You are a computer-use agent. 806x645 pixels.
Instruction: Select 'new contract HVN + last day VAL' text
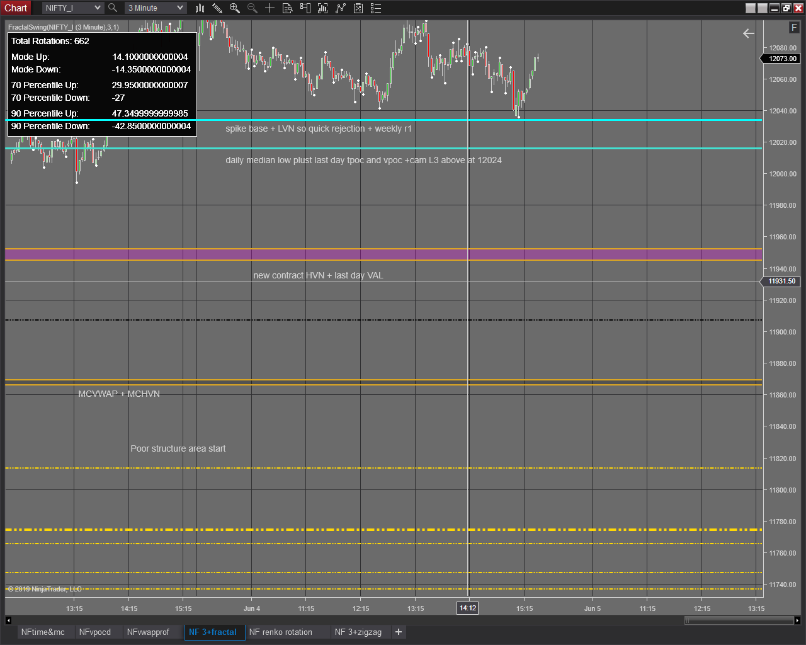coord(318,275)
